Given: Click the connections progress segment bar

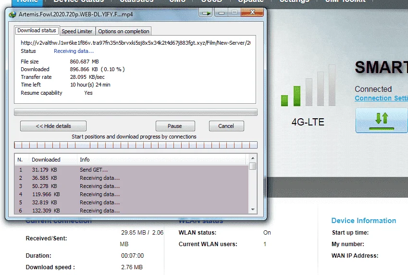Looking at the screenshot, I should [x=136, y=145].
